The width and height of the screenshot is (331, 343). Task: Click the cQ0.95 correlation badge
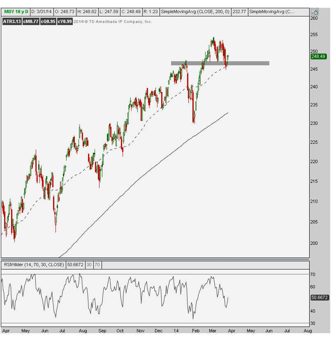click(x=48, y=21)
